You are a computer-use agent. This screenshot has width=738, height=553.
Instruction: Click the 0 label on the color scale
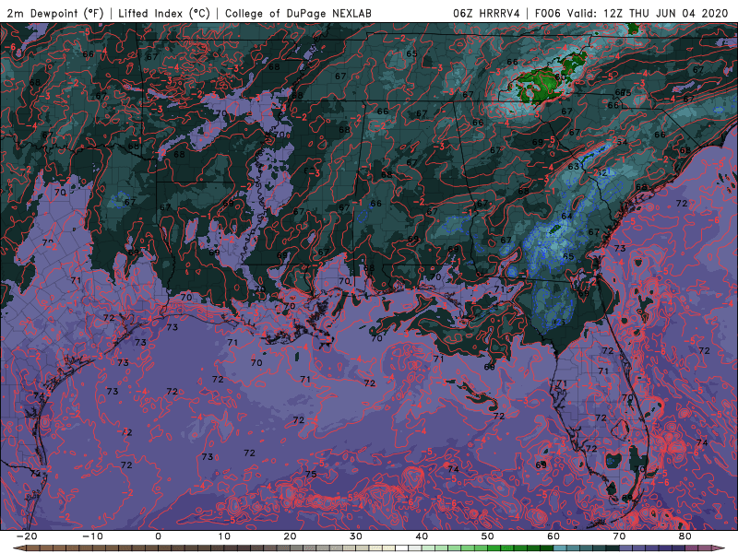pyautogui.click(x=158, y=536)
